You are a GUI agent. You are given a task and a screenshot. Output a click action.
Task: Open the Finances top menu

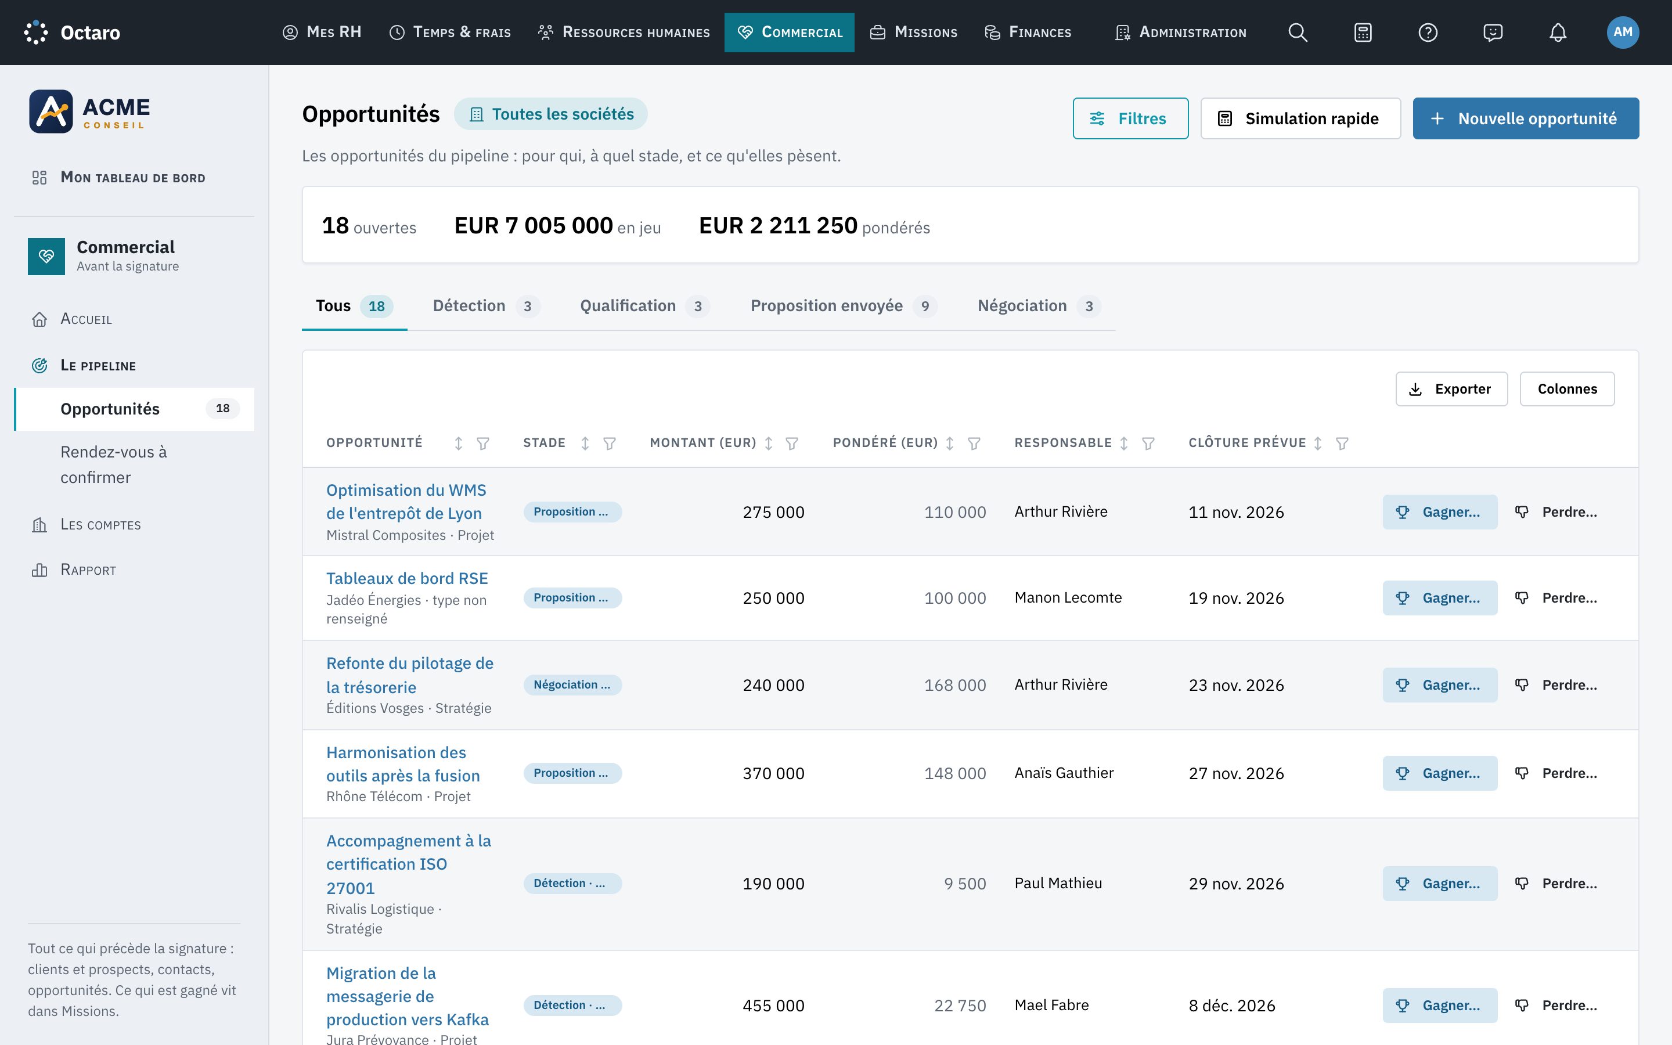tap(1028, 33)
